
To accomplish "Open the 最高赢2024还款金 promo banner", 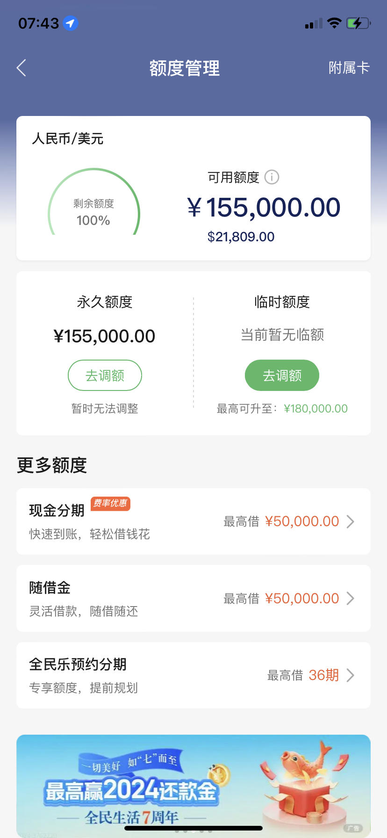I will tap(193, 786).
